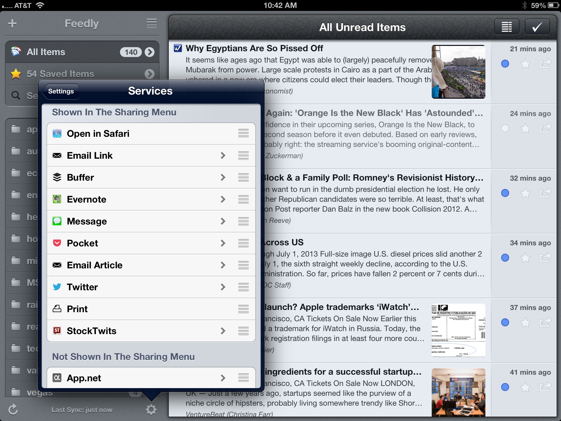The image size is (561, 421).
Task: Expand Evernote service options chevron
Action: coord(223,199)
